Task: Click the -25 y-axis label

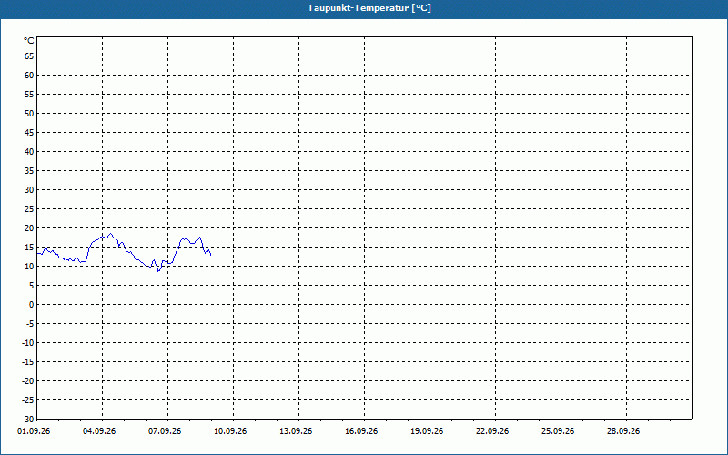Action: (x=28, y=400)
